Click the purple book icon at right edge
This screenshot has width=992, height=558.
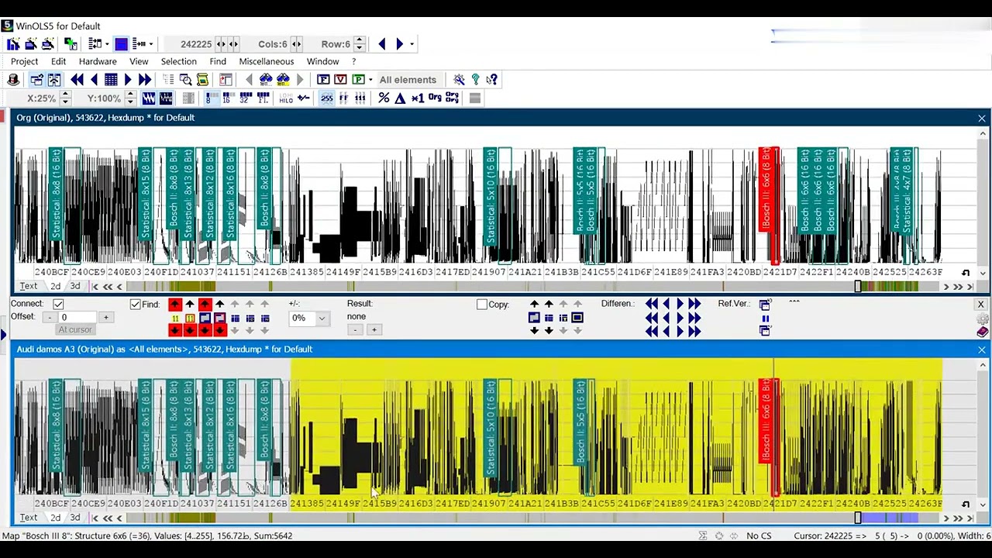(x=983, y=332)
